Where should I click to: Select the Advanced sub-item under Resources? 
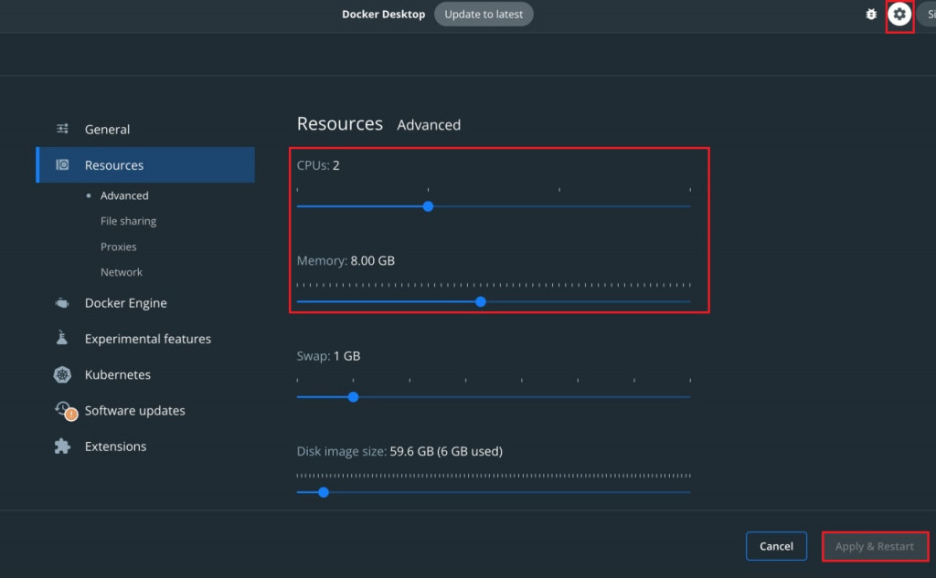(124, 195)
